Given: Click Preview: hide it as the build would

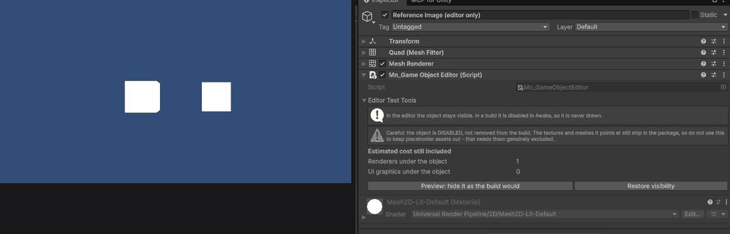Looking at the screenshot, I should click(470, 186).
